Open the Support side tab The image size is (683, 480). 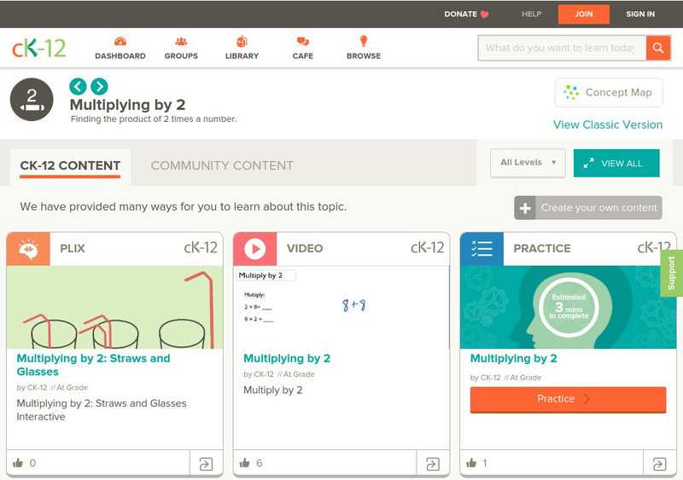tap(672, 274)
